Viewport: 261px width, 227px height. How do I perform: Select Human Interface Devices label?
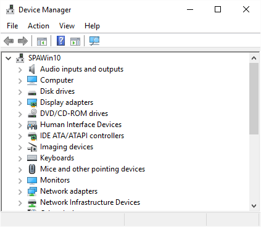coord(81,125)
